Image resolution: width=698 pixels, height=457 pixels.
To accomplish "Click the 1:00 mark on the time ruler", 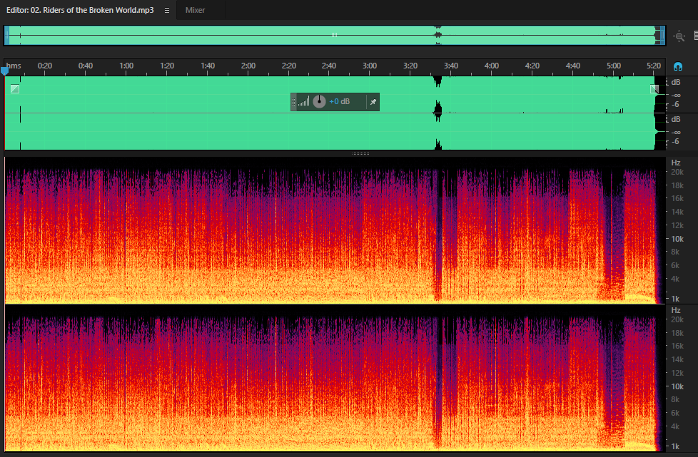I will pos(126,66).
